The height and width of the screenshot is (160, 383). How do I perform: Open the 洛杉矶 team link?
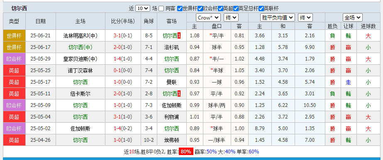(x=171, y=47)
